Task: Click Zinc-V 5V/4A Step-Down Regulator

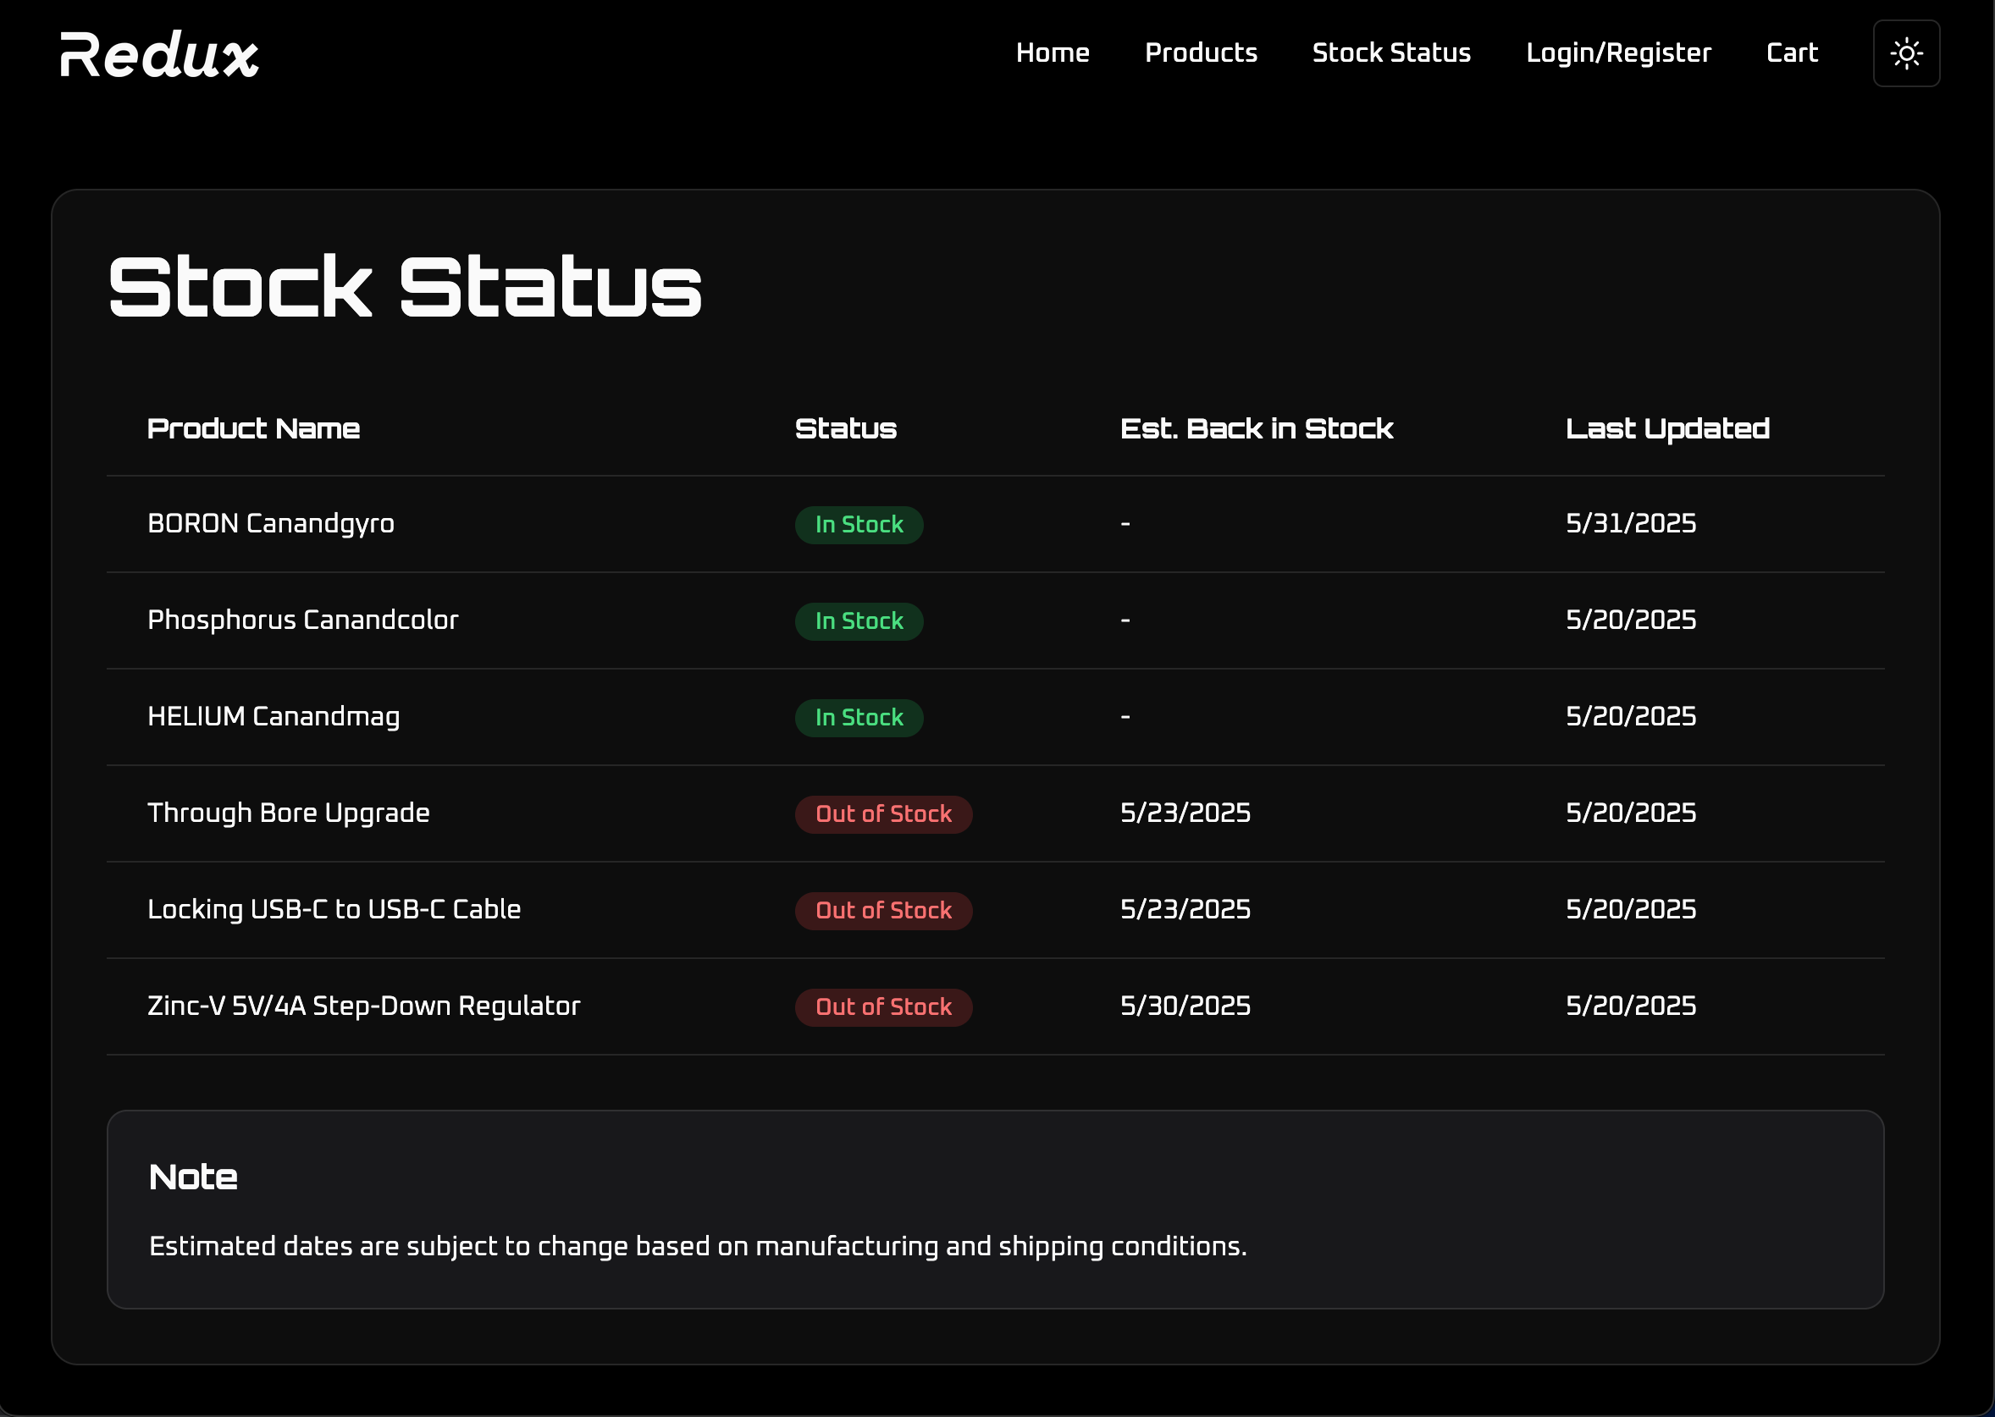Action: coord(363,1005)
